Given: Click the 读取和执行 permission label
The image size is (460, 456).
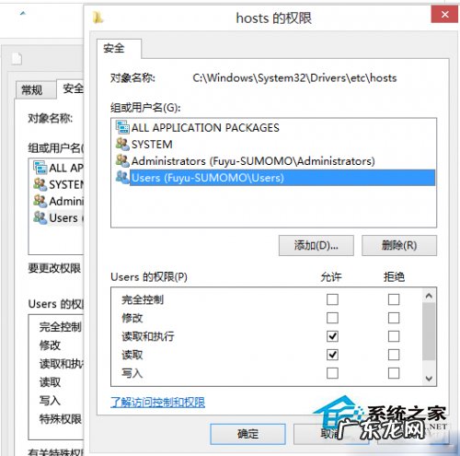Looking at the screenshot, I should (148, 336).
